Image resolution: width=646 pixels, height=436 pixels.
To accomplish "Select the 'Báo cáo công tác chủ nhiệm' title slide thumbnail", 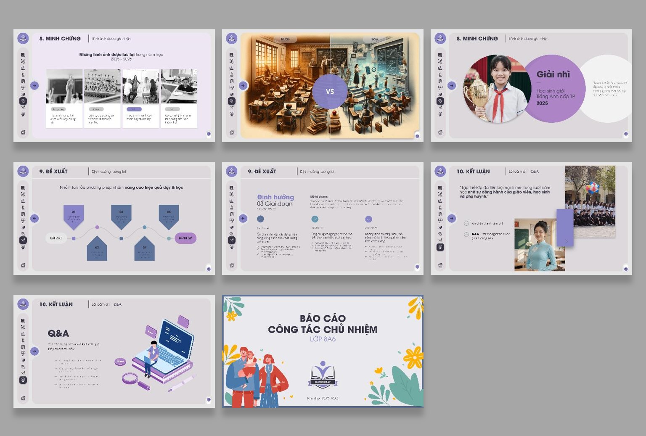I will [x=323, y=351].
